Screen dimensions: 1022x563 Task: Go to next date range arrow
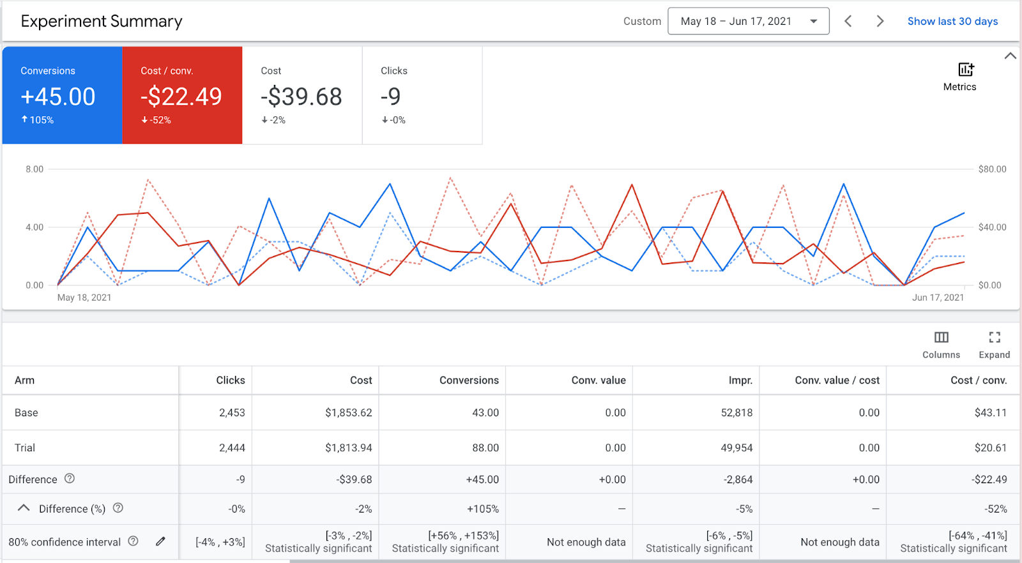pyautogui.click(x=880, y=21)
